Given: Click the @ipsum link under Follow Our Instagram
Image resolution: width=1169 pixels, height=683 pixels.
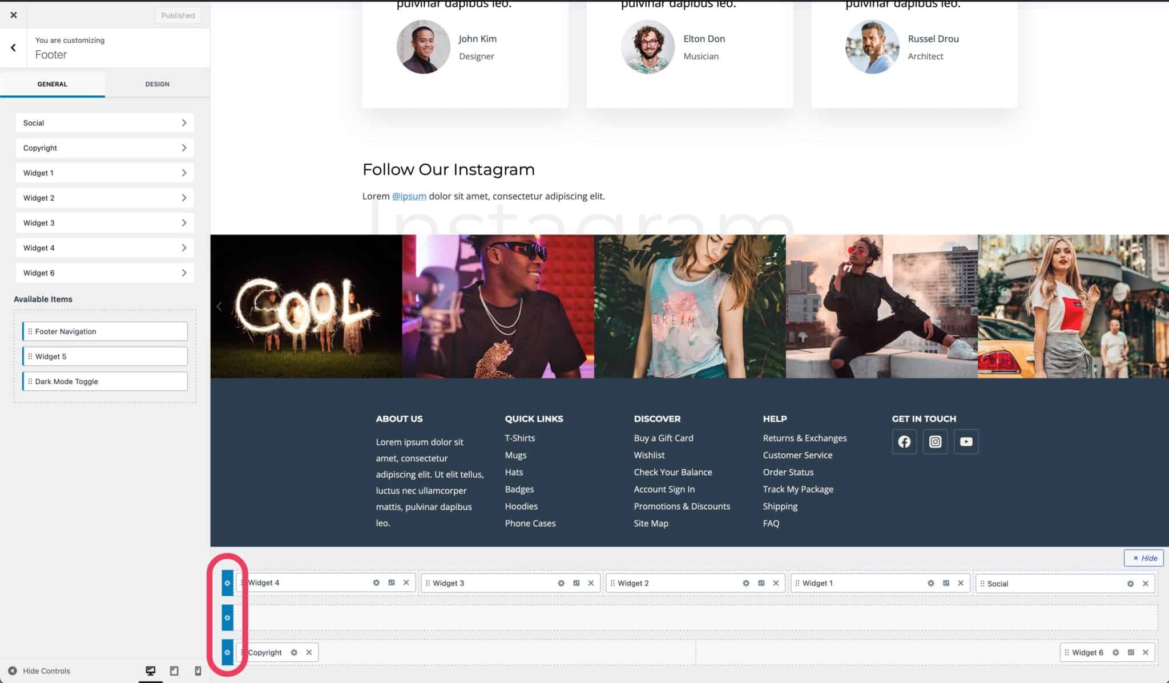Looking at the screenshot, I should 409,196.
